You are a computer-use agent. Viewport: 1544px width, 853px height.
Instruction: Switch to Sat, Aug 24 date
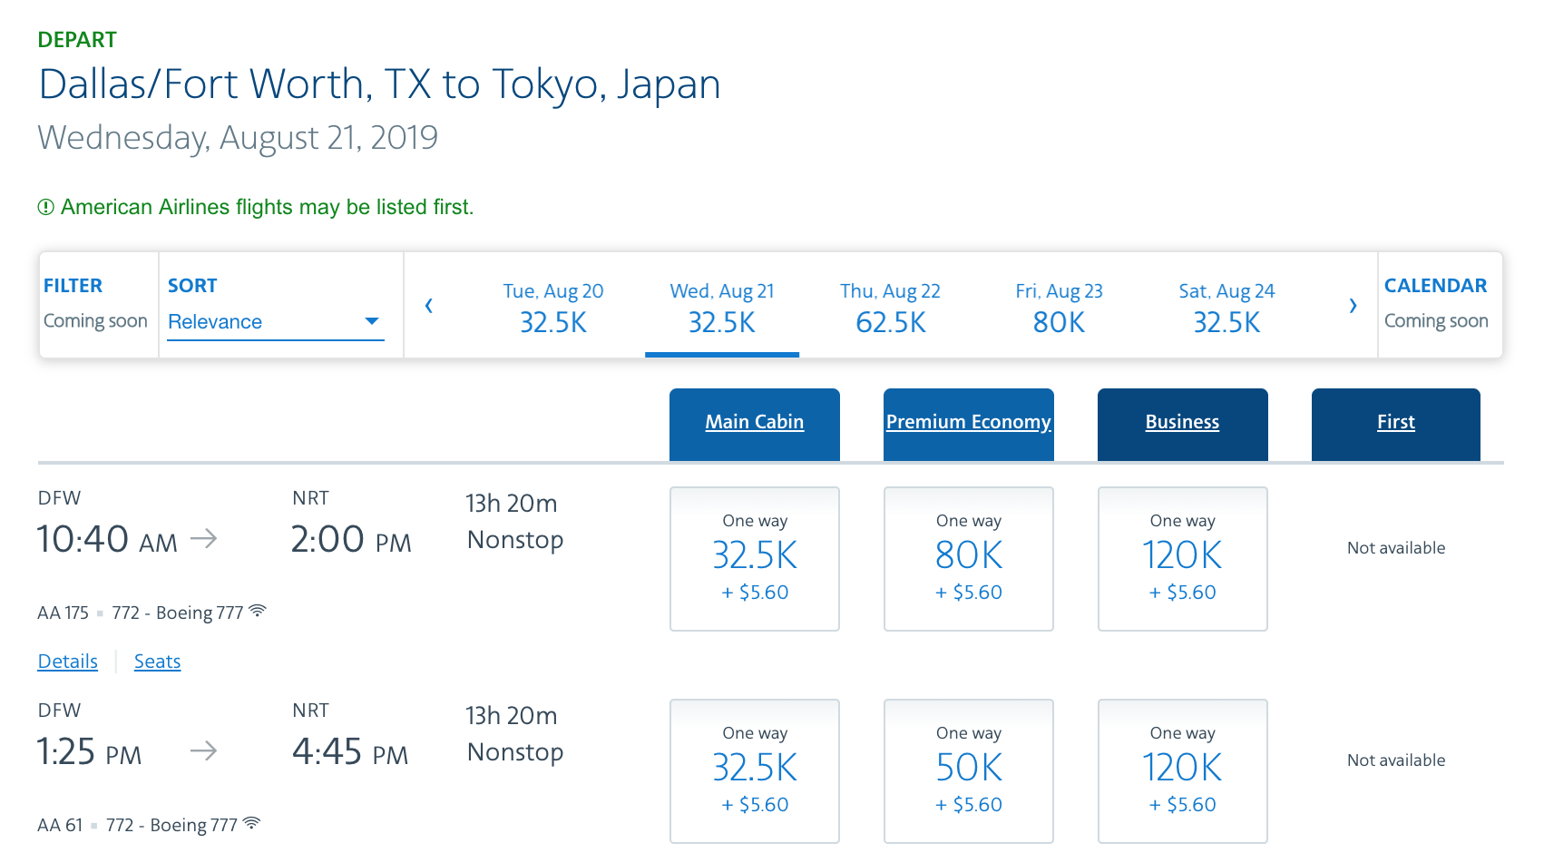click(1226, 308)
